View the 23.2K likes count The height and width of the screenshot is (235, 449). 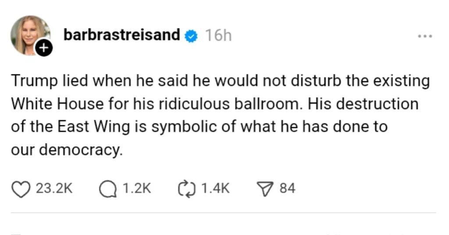(54, 189)
